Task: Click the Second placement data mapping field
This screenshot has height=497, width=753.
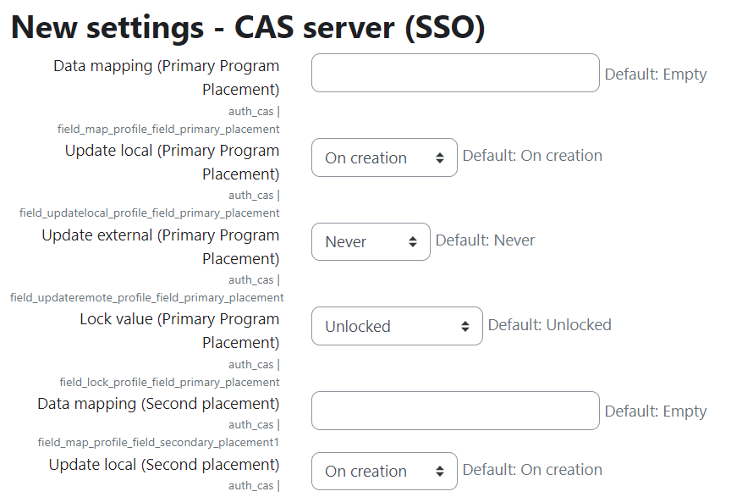Action: pyautogui.click(x=455, y=411)
